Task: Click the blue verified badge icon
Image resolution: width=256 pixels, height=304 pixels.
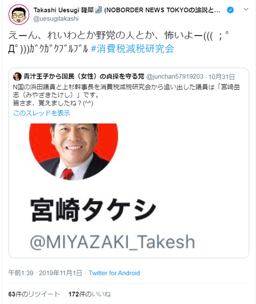Action: pyautogui.click(x=230, y=10)
